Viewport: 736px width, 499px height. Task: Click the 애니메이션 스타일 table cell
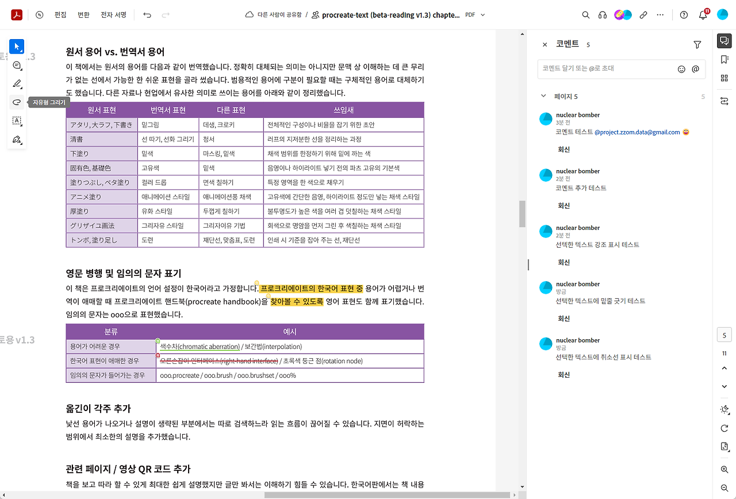[168, 197]
